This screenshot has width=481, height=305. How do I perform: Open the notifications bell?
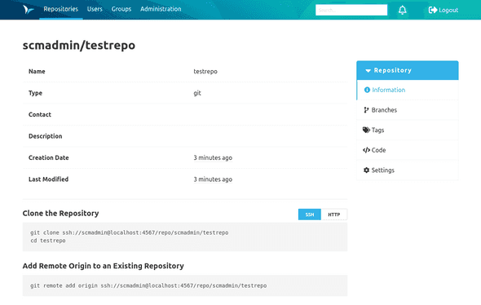(x=402, y=10)
